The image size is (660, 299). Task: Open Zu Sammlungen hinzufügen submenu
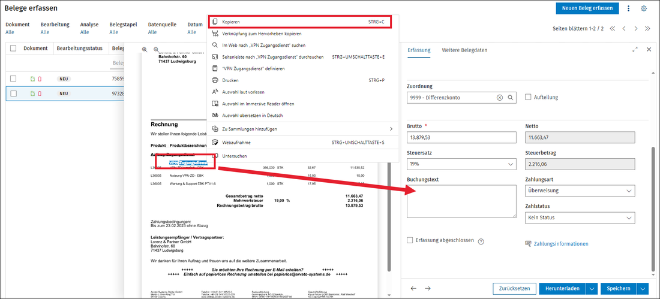[x=303, y=129]
